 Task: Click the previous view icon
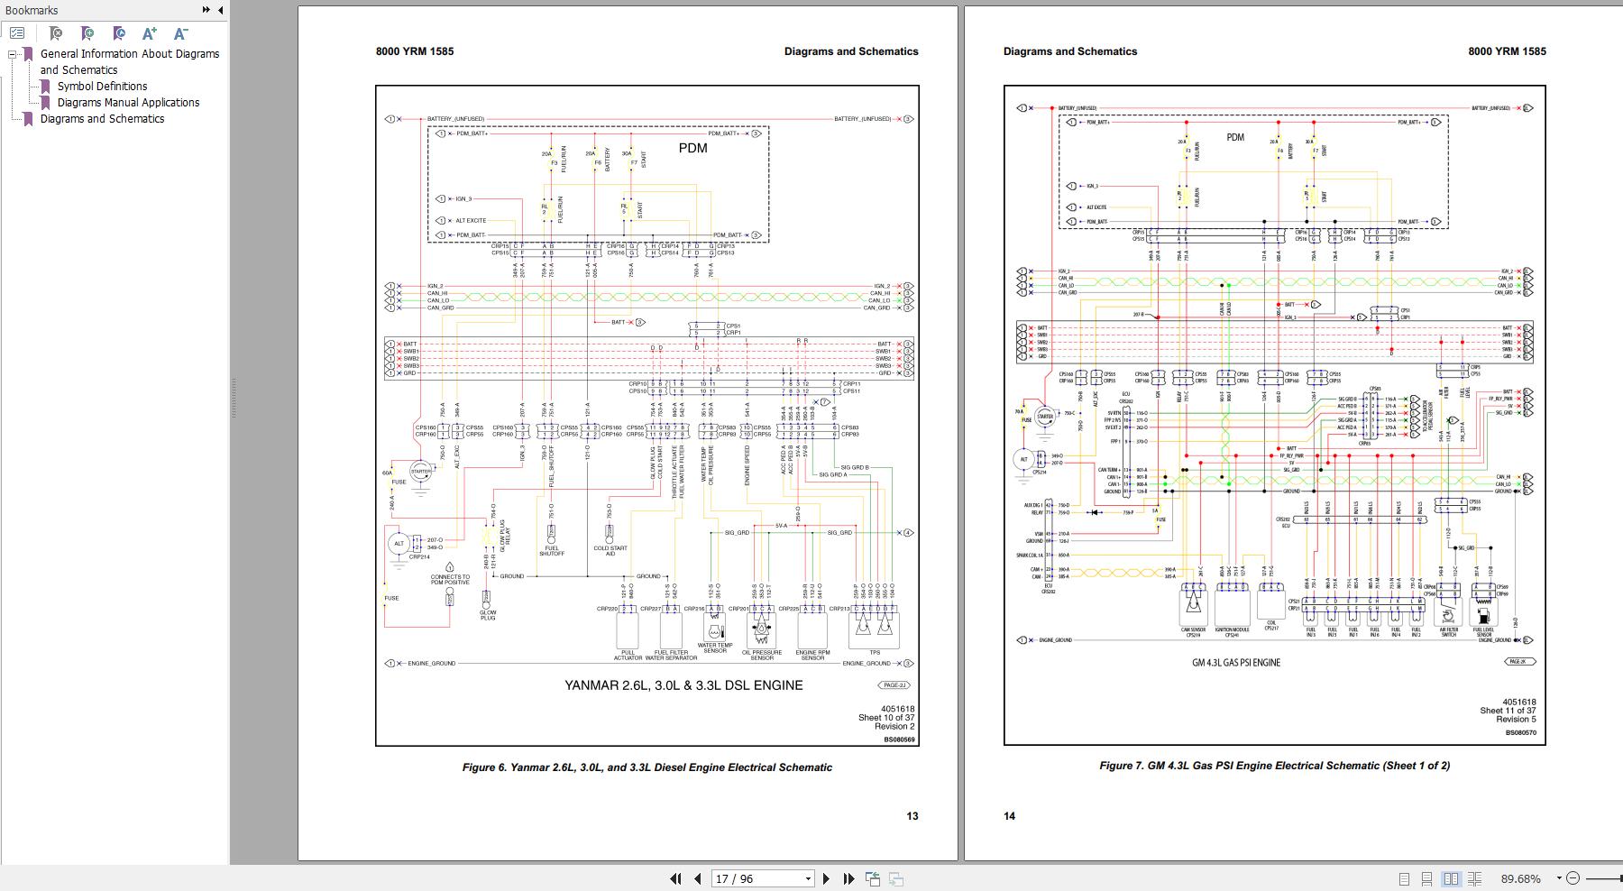click(873, 878)
